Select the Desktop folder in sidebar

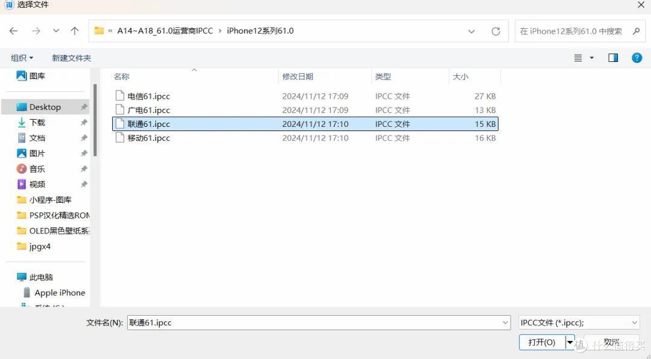45,107
